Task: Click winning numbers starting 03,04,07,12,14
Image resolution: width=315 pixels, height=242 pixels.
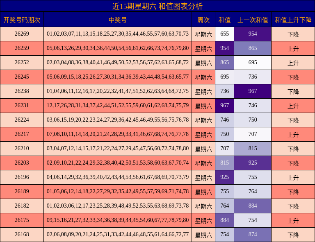Action: [118, 148]
